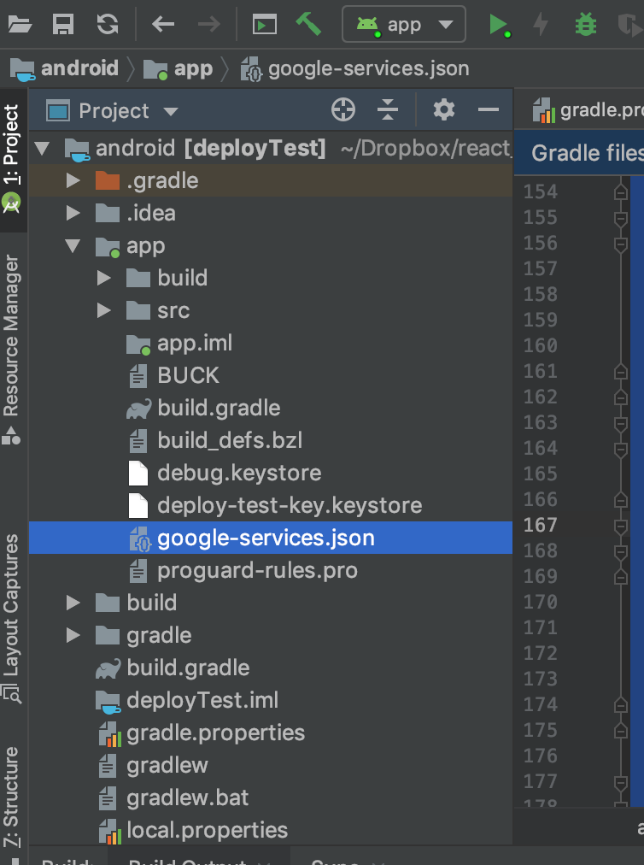Click the Open file folder toolbar icon
Viewport: 644px width, 865px height.
(x=20, y=24)
